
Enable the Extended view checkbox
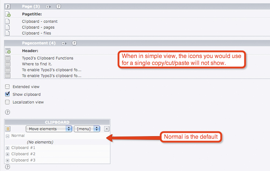click(7, 87)
